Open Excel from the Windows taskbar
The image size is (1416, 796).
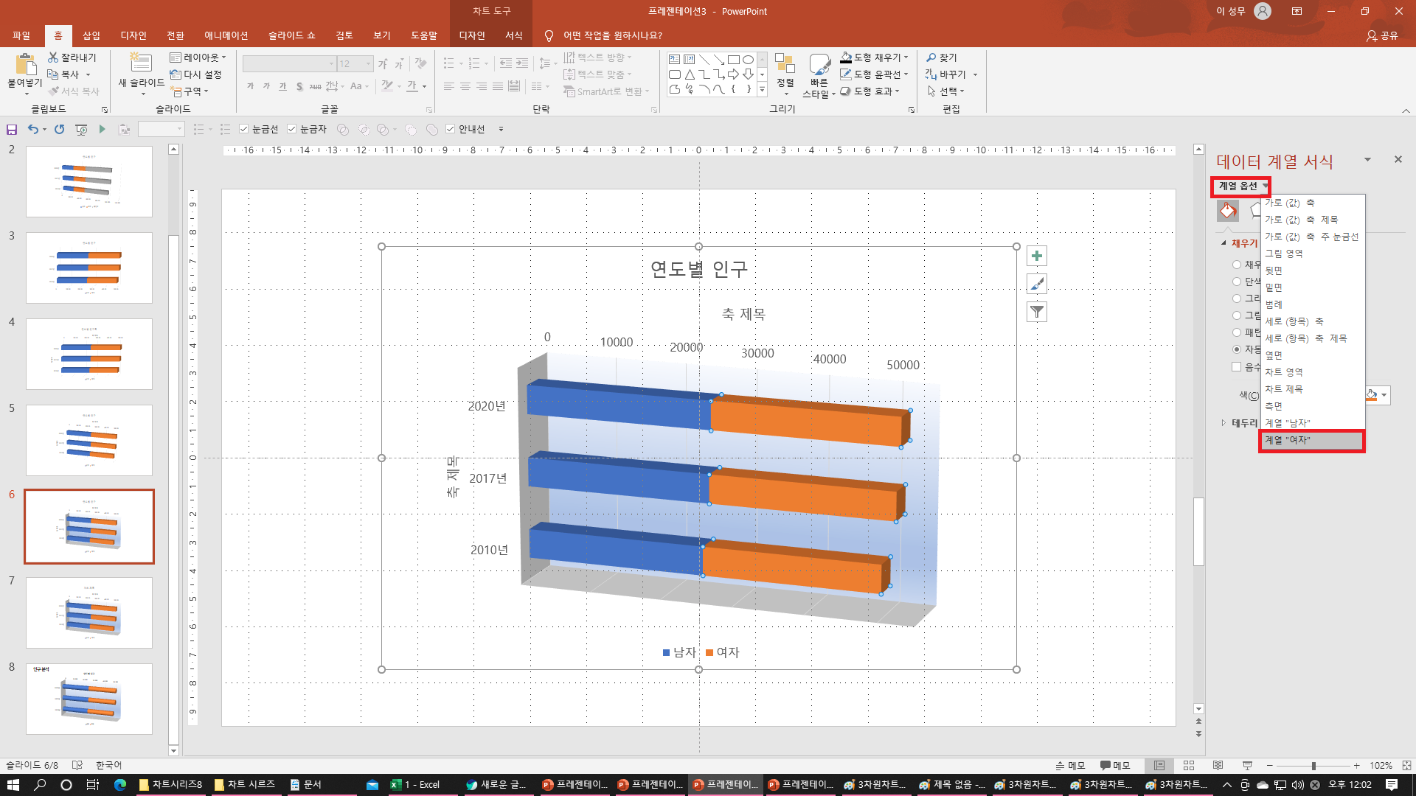(415, 784)
